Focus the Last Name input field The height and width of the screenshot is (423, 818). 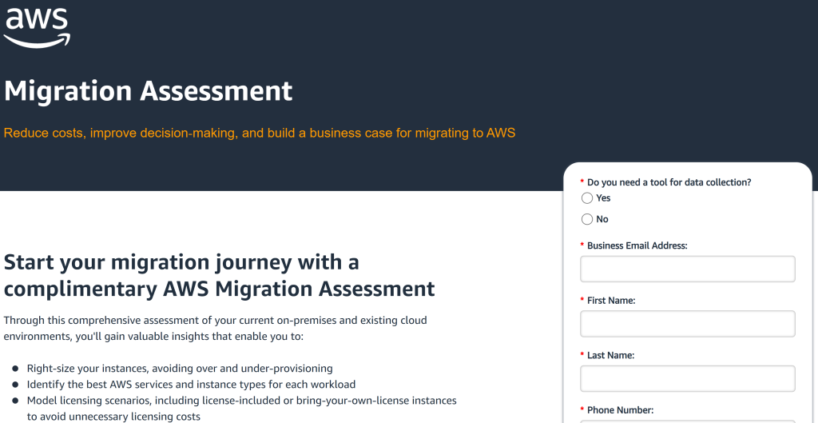688,378
